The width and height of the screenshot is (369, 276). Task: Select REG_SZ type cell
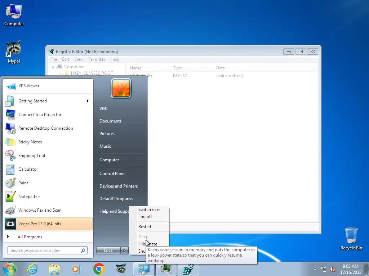[180, 76]
